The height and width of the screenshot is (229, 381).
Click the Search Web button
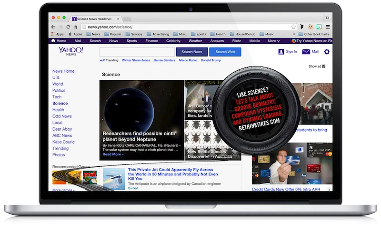tap(225, 52)
